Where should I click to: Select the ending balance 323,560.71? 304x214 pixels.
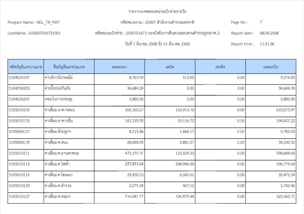point(285,196)
